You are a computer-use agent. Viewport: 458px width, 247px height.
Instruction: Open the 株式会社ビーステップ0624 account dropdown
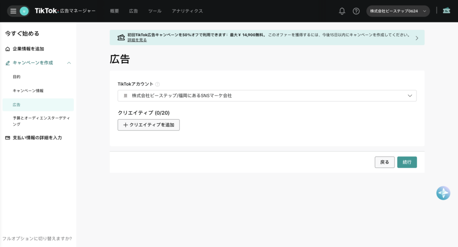point(398,11)
